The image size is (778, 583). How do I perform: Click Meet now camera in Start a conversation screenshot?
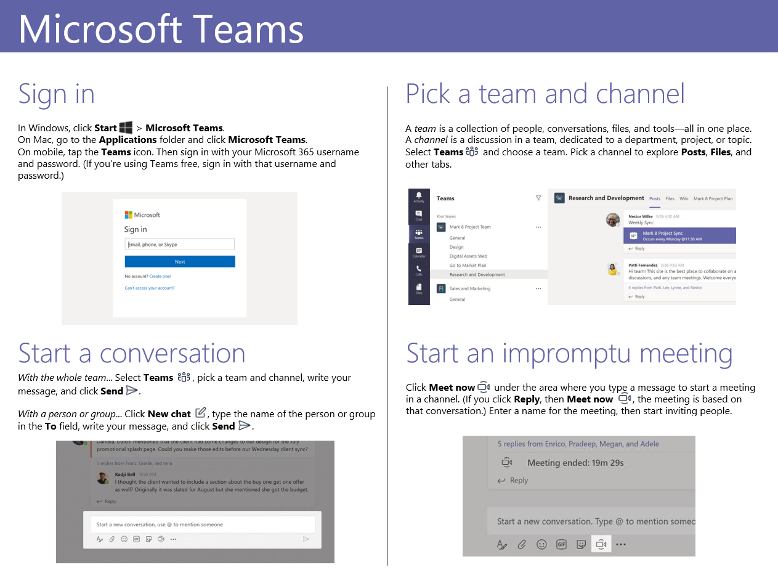(161, 539)
